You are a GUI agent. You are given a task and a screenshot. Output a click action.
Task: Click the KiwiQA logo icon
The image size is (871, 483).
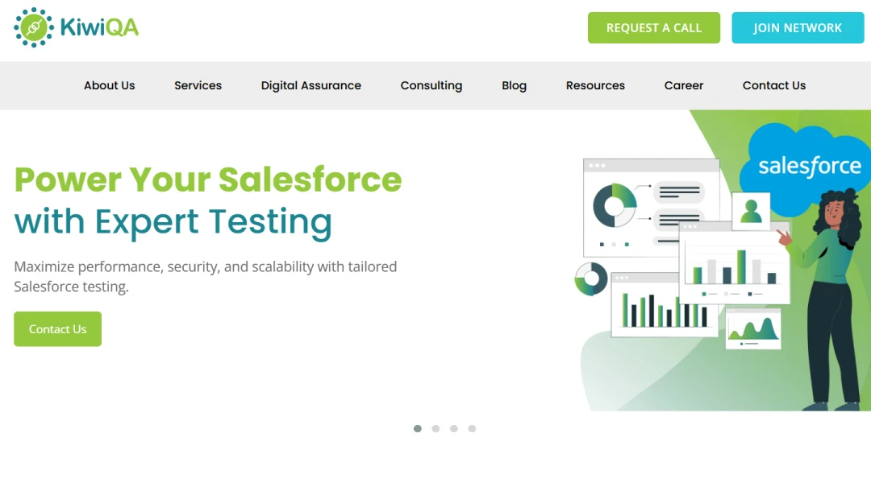click(34, 27)
